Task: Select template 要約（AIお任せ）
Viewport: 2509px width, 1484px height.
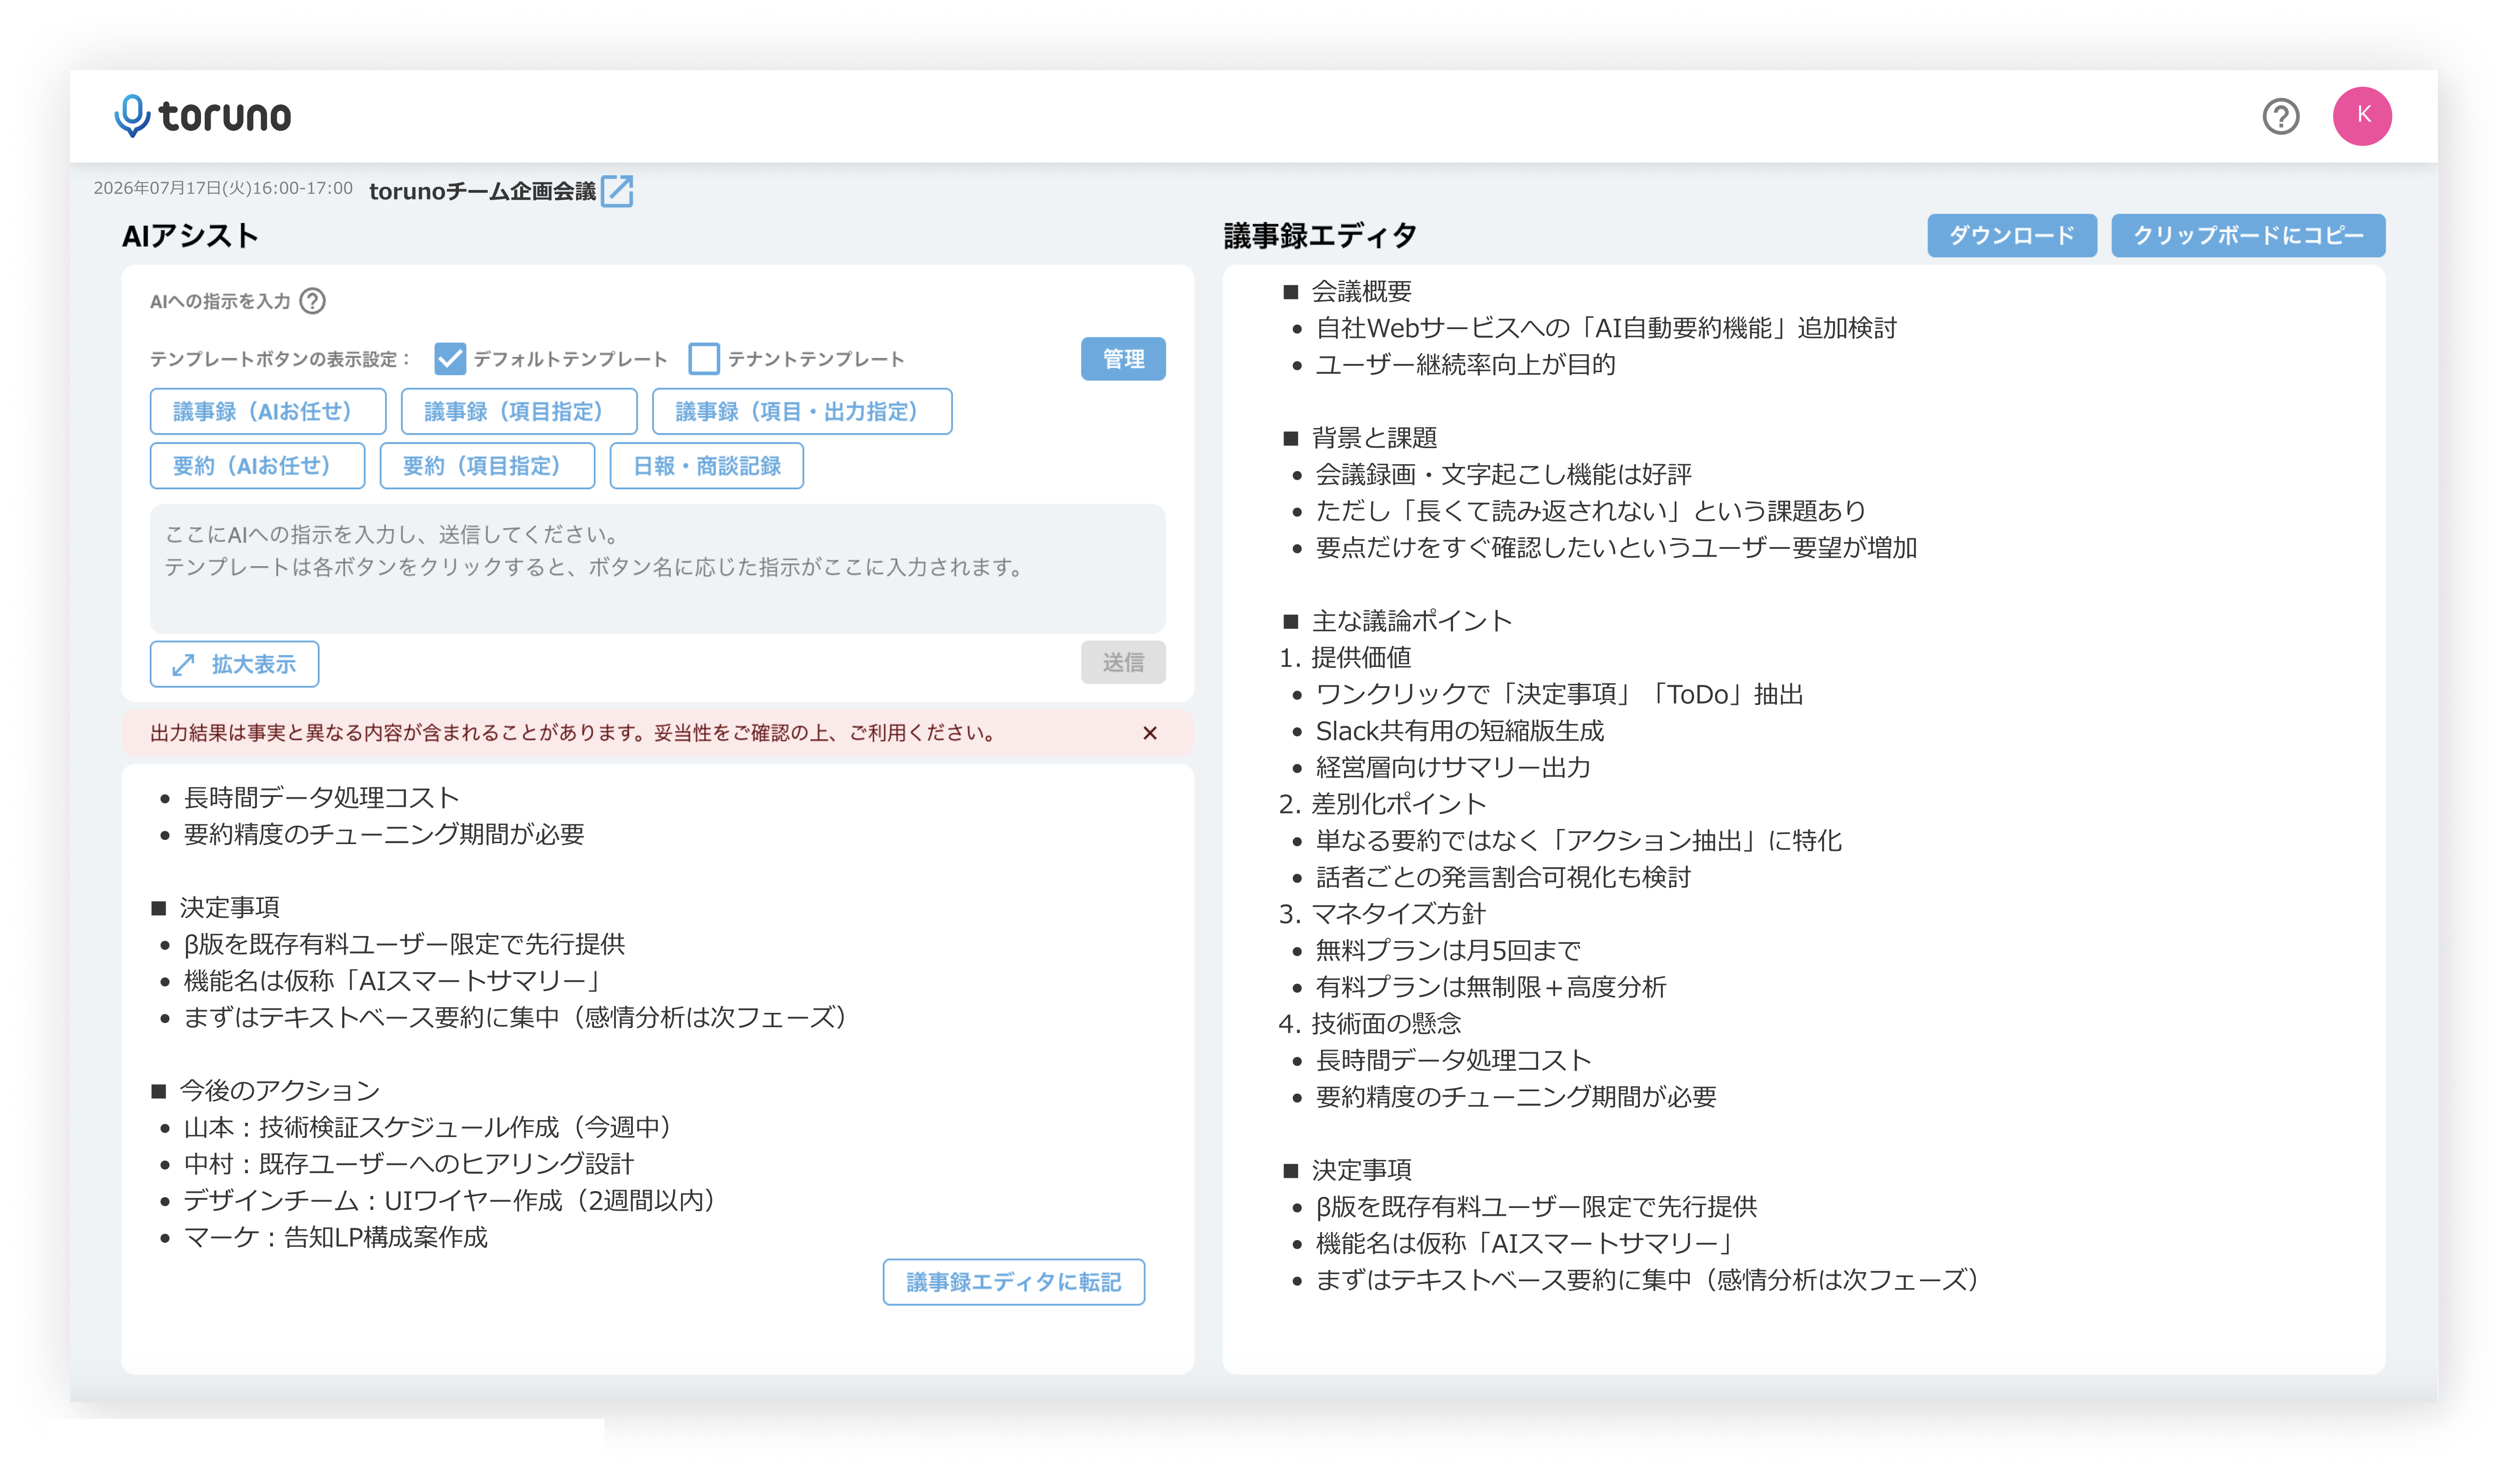Action: click(257, 465)
